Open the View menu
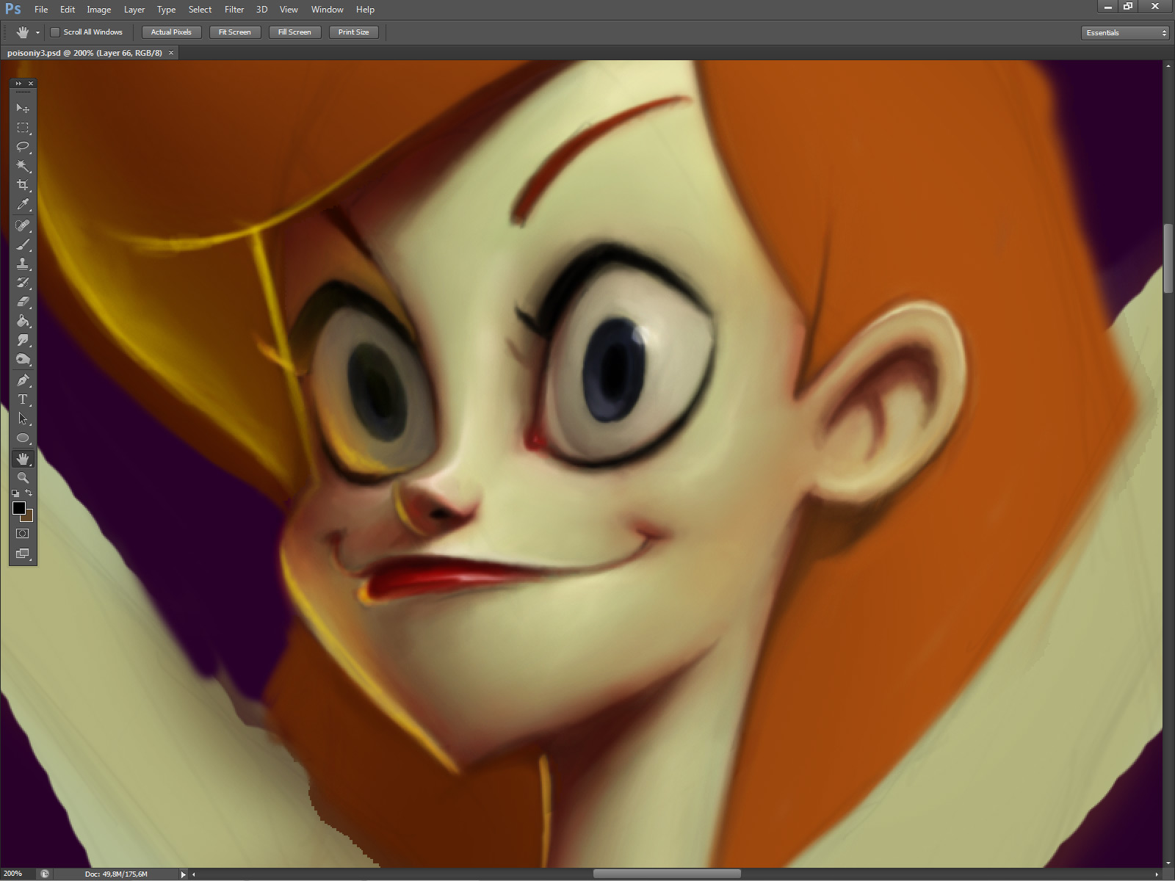Viewport: 1175px width, 881px height. [x=289, y=10]
